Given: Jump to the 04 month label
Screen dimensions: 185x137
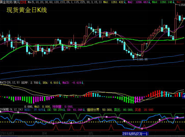Looking at the screenshot, I should pyautogui.click(x=44, y=134).
